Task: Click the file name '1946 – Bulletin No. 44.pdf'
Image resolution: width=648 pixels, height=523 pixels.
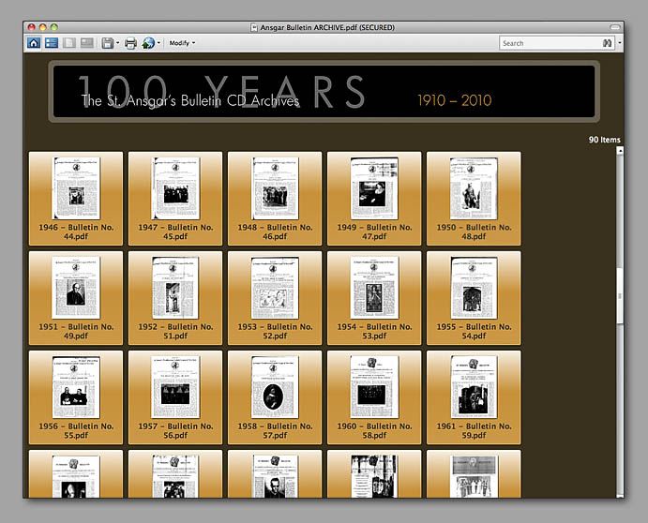Action: tap(76, 232)
